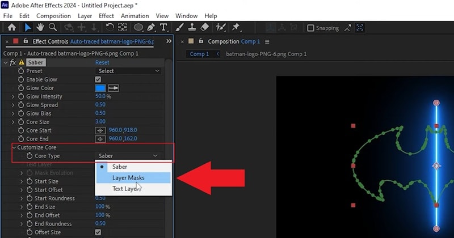Toggle the Preset stopwatch
Image resolution: width=454 pixels, height=238 pixels.
21,71
